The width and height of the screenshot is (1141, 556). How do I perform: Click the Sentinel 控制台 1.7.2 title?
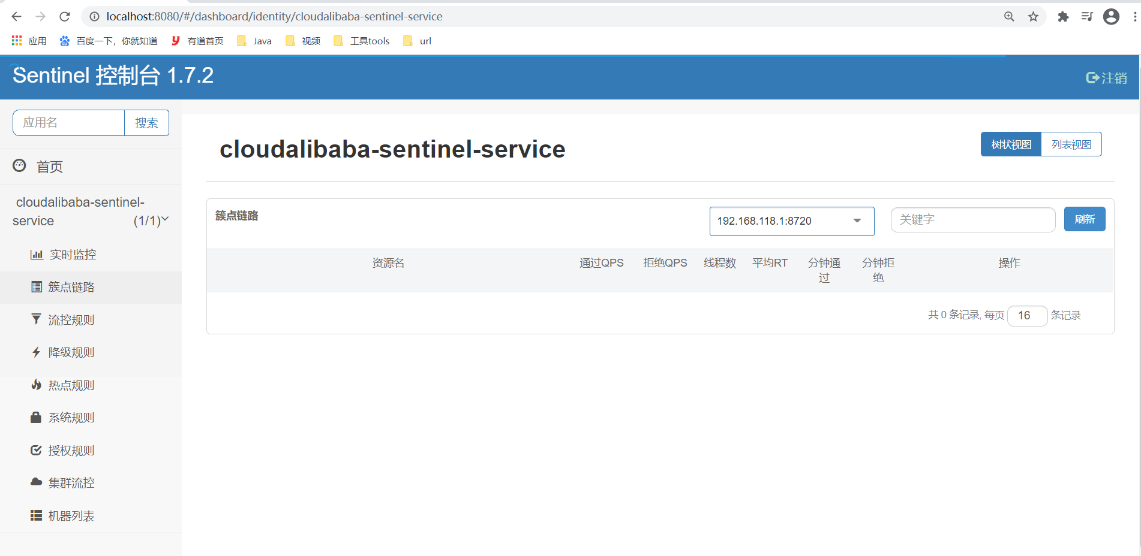coord(113,75)
